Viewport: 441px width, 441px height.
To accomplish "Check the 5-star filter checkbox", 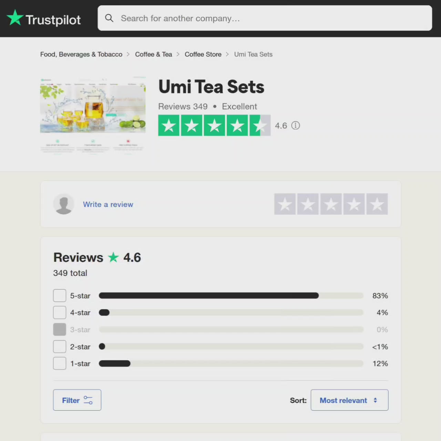I will pos(60,296).
